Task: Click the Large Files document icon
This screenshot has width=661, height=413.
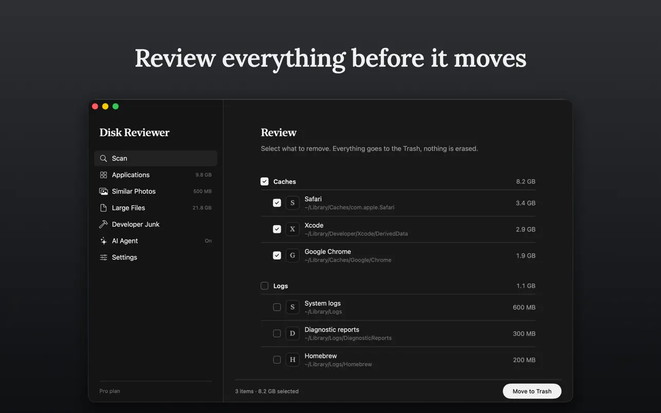Action: click(103, 208)
